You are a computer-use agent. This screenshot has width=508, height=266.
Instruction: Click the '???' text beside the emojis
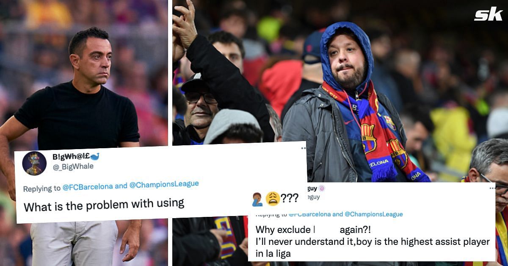(290, 198)
